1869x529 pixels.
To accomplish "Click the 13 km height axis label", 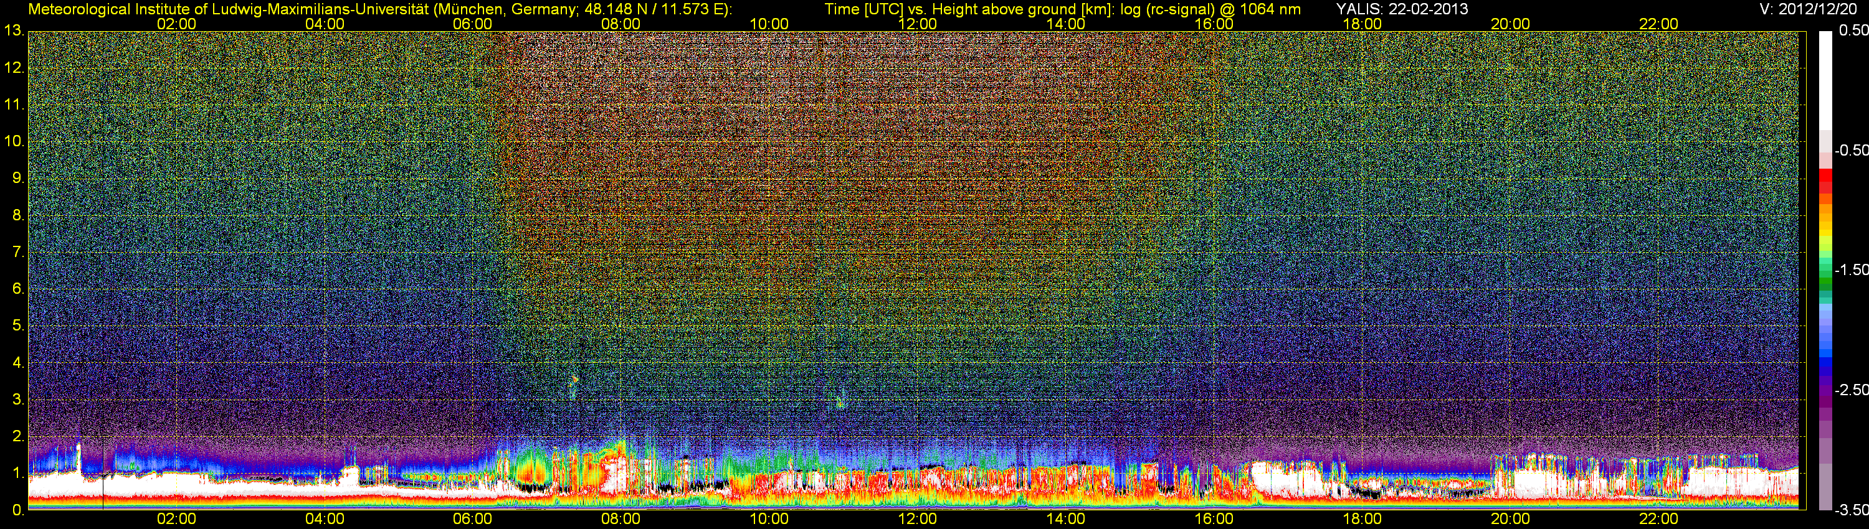I will pyautogui.click(x=13, y=31).
